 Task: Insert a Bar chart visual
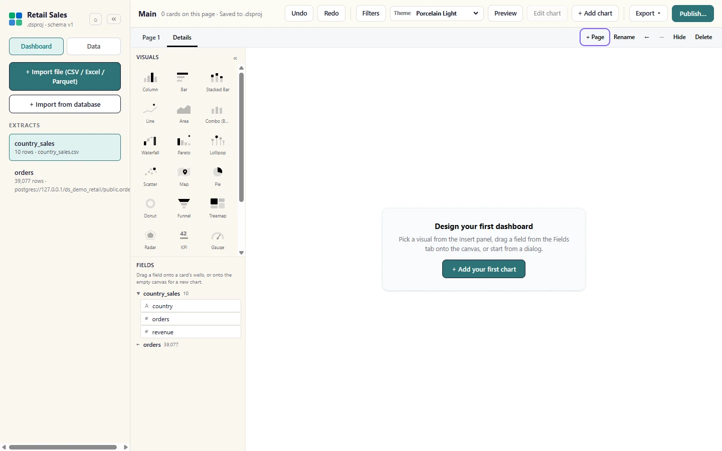tap(184, 82)
